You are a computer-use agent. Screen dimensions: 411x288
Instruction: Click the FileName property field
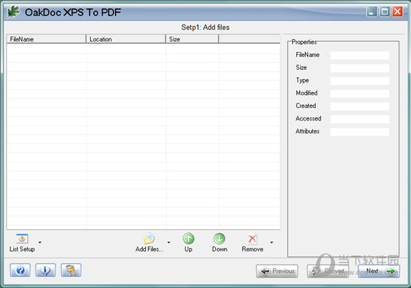coord(360,55)
